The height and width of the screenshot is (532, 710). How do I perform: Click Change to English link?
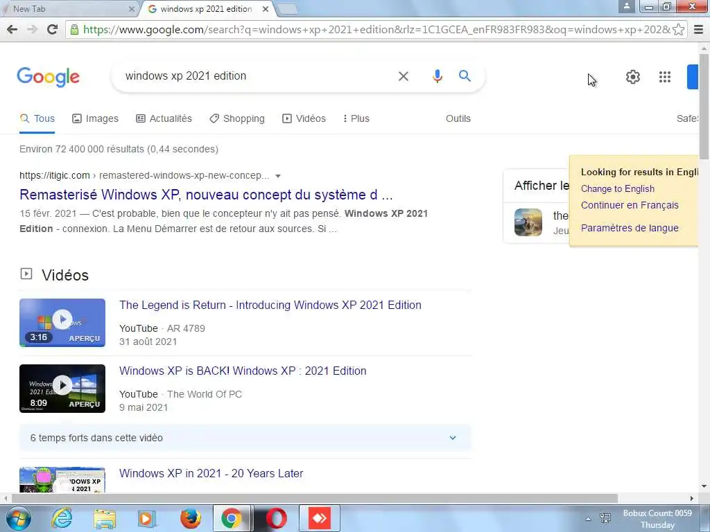click(618, 188)
